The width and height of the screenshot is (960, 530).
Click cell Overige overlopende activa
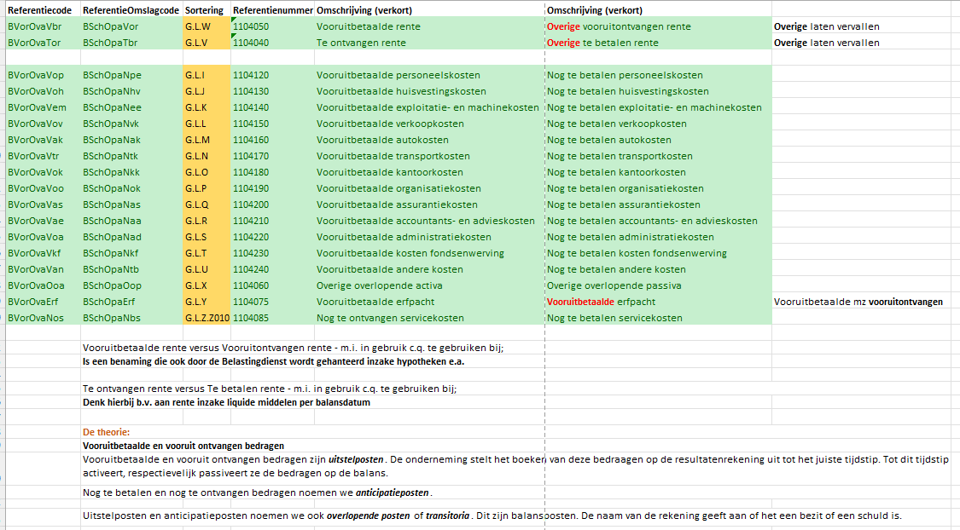point(429,285)
